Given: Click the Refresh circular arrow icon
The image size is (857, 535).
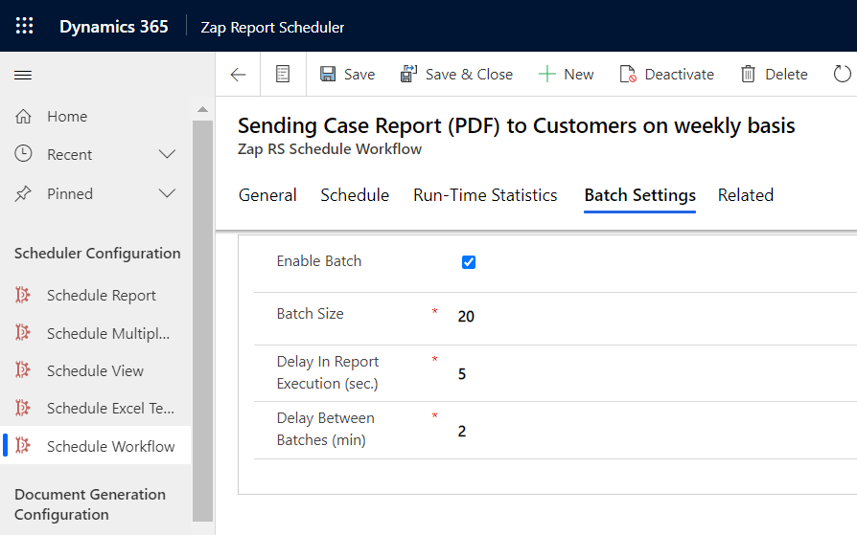Looking at the screenshot, I should pyautogui.click(x=843, y=74).
